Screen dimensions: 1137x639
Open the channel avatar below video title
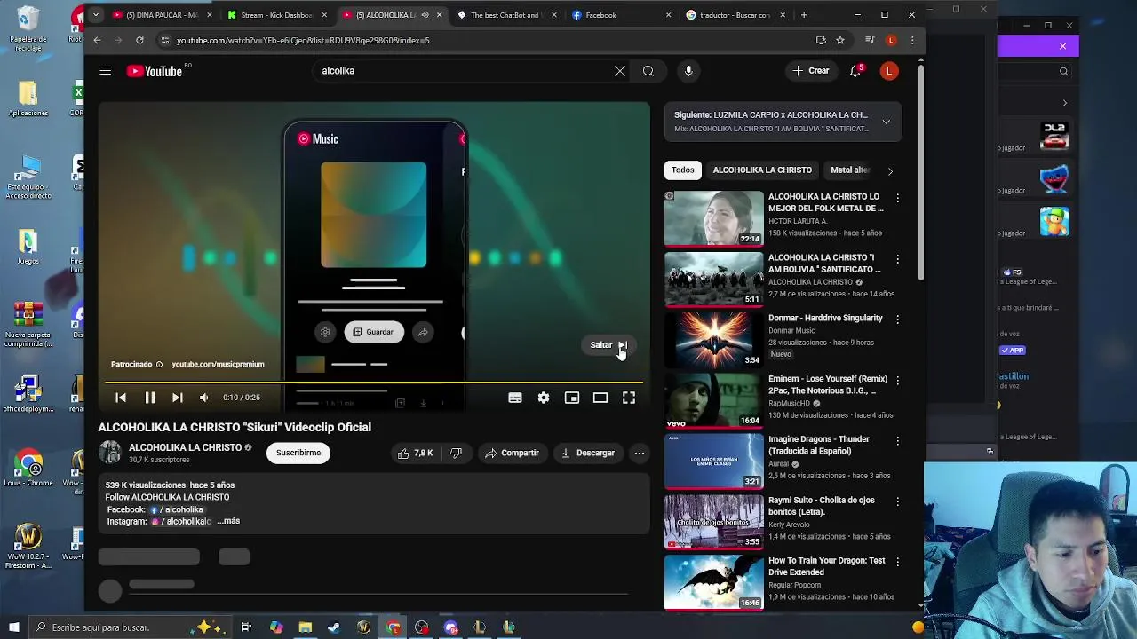click(110, 453)
